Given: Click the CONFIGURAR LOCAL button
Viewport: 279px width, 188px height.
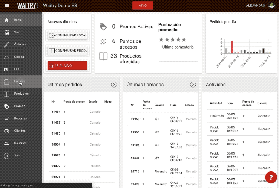Looking at the screenshot, I should [x=67, y=35].
